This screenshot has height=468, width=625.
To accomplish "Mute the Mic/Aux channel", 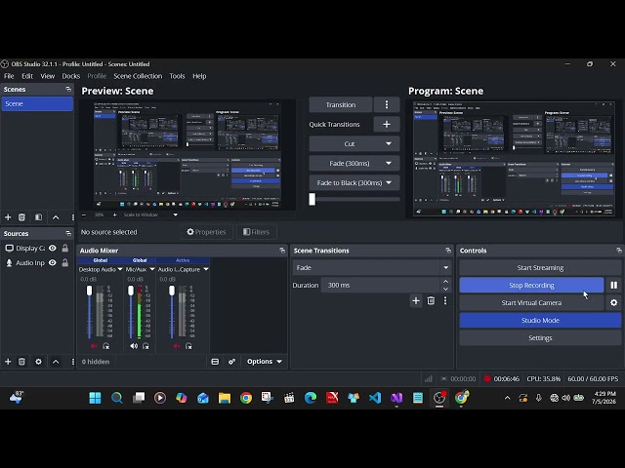I will (x=134, y=346).
